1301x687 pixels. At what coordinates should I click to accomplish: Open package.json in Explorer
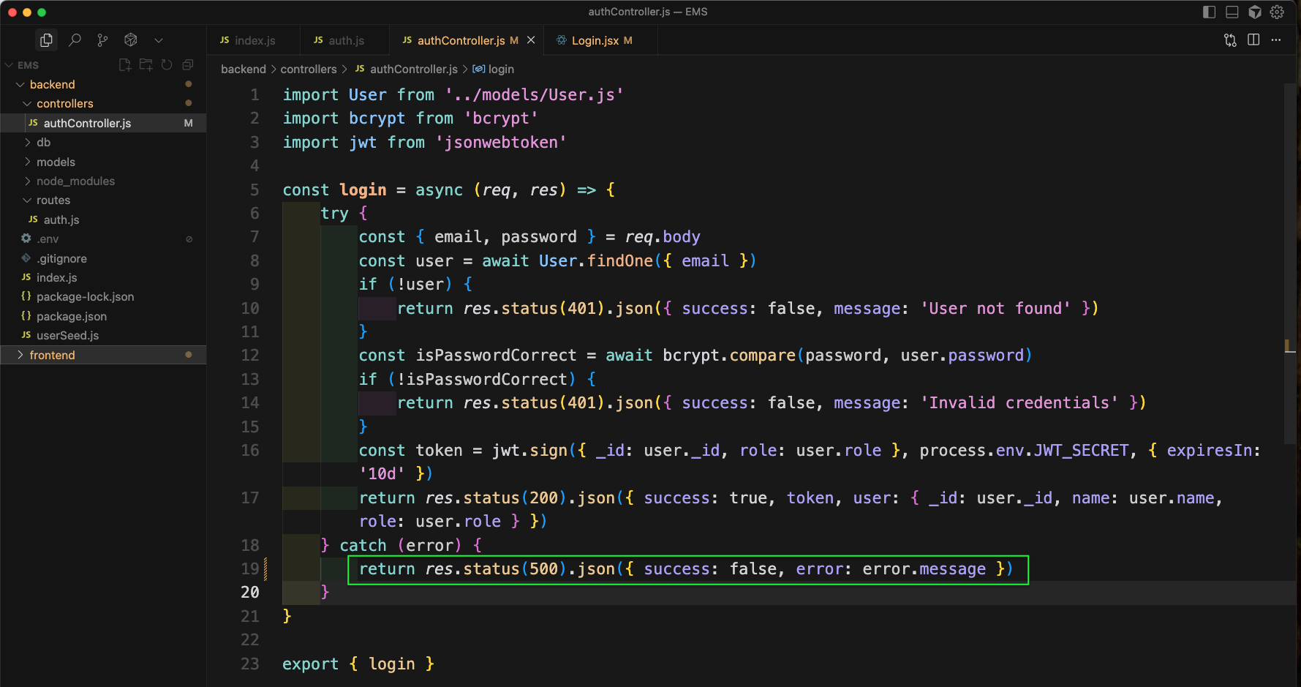(103, 316)
